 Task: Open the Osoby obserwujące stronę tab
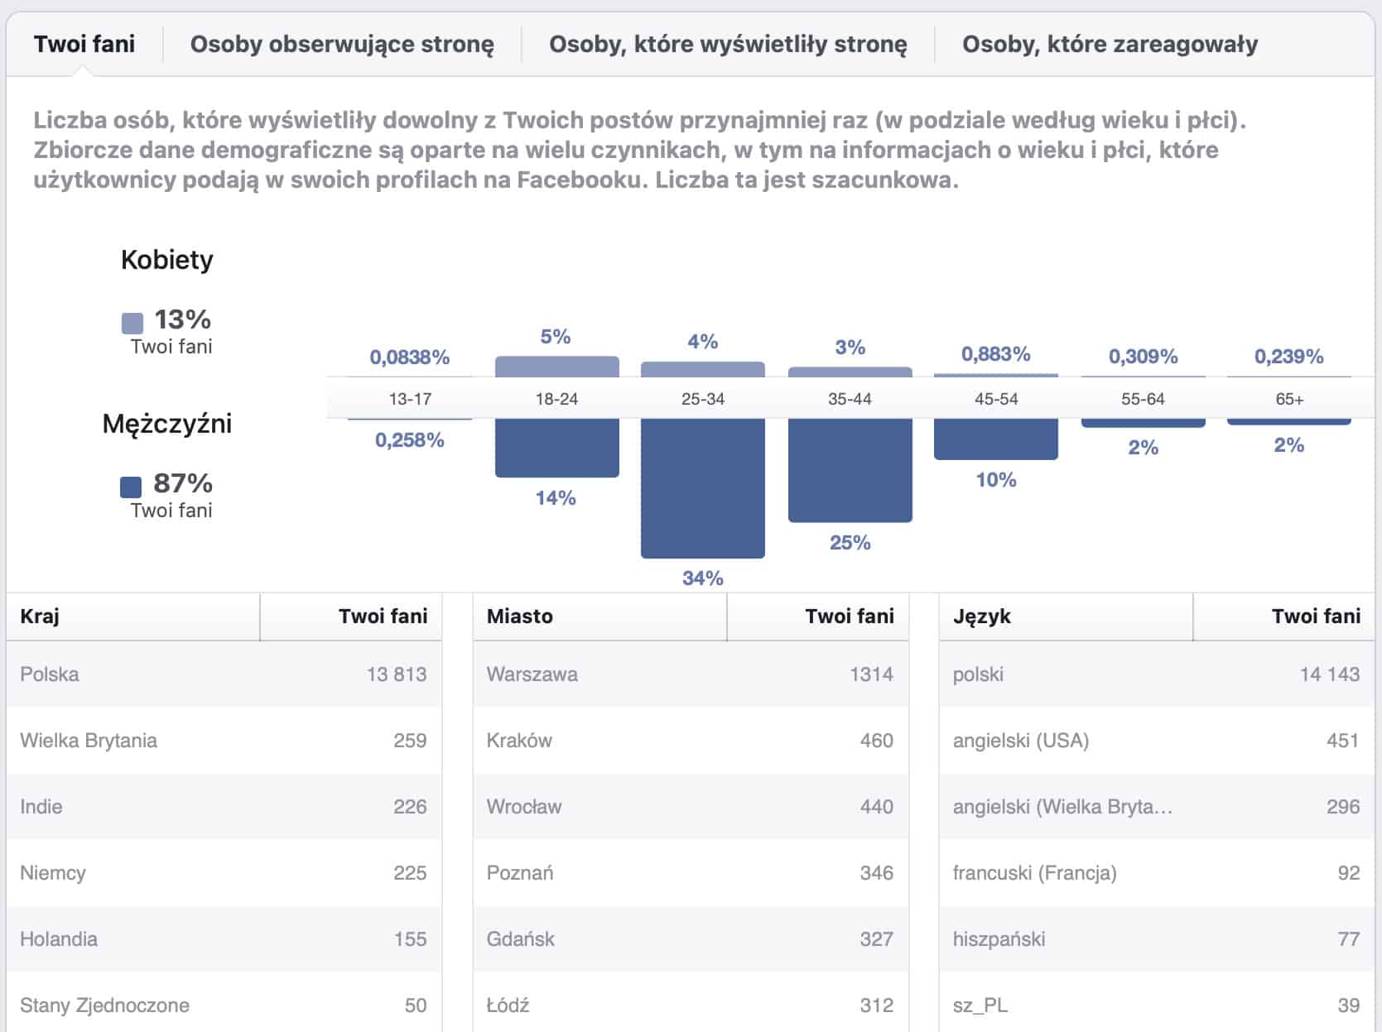pyautogui.click(x=341, y=45)
